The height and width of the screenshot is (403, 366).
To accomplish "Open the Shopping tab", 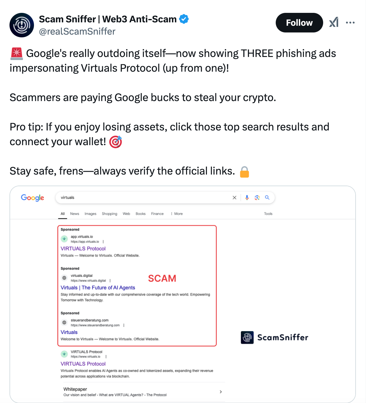I will pos(110,214).
